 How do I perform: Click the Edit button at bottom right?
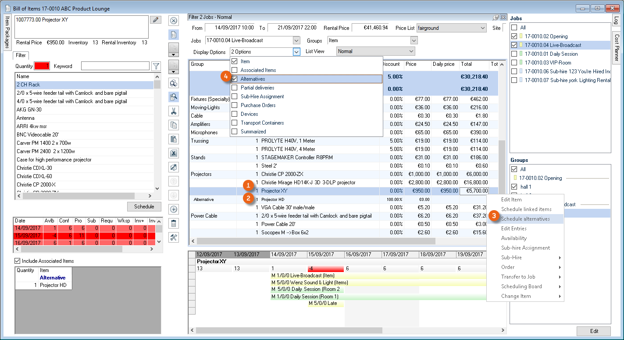pyautogui.click(x=594, y=331)
